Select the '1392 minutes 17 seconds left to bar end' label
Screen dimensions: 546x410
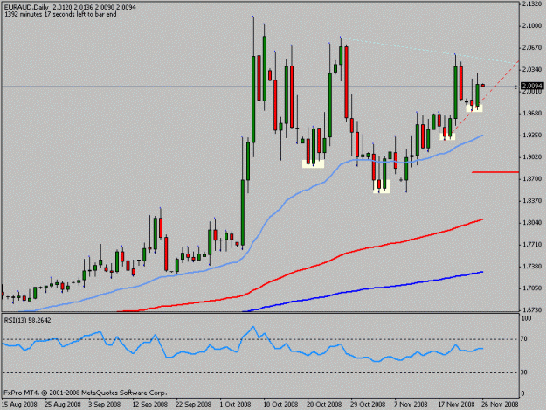(60, 14)
